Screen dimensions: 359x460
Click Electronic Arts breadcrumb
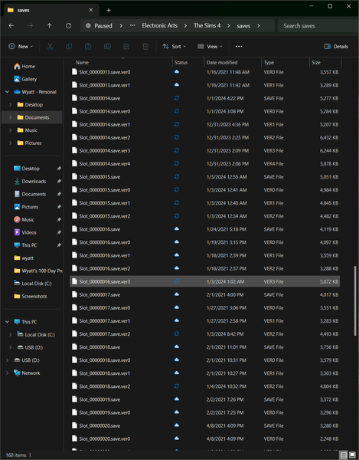[x=159, y=26]
